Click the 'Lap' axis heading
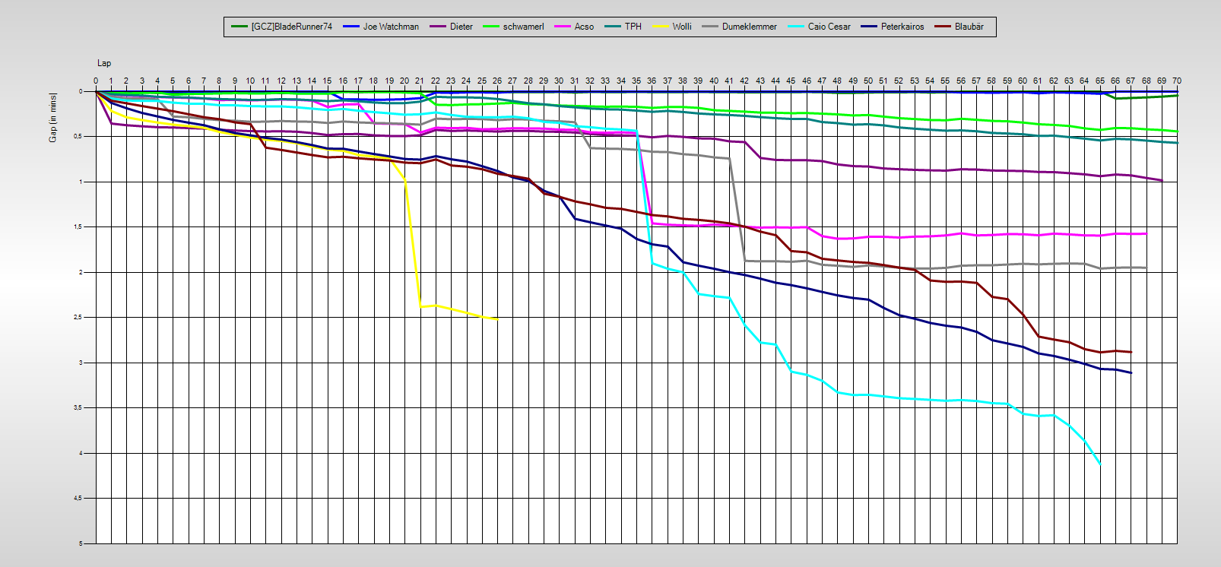 pyautogui.click(x=104, y=63)
